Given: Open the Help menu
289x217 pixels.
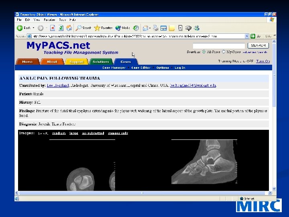Looking at the screenshot, I should coord(72,20).
